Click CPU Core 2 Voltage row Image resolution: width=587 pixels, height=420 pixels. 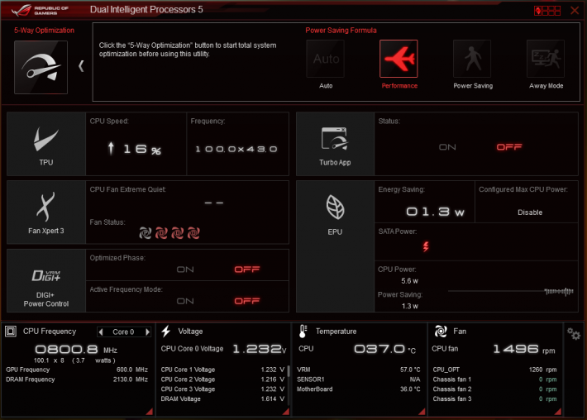(x=222, y=379)
